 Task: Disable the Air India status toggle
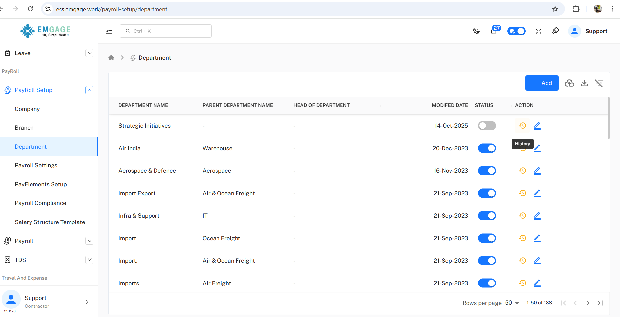point(487,148)
